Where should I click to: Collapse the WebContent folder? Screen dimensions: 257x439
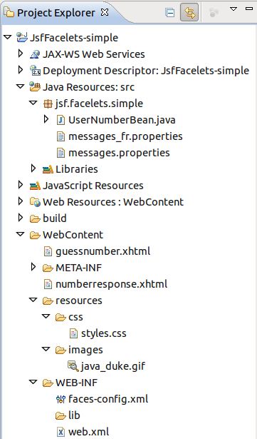click(21, 234)
